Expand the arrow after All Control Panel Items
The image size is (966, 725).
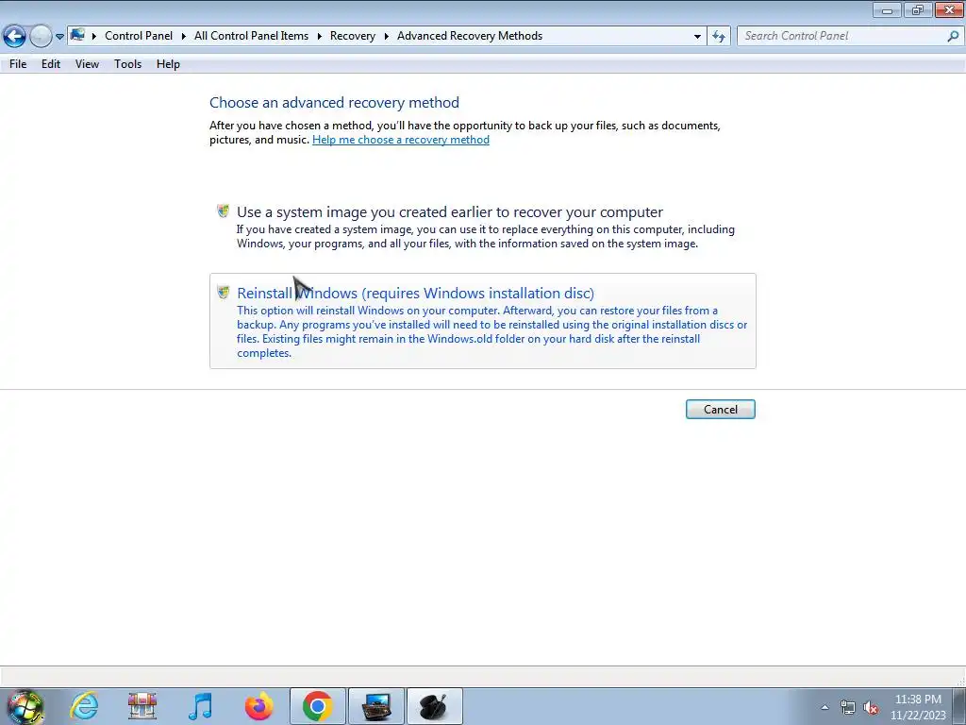tap(320, 36)
